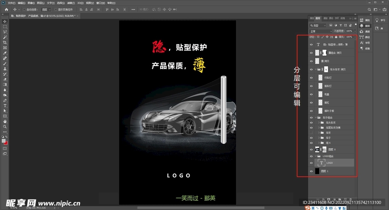This screenshot has width=389, height=210.
Task: Open the 窗口(W) menu
Action: point(100,3)
